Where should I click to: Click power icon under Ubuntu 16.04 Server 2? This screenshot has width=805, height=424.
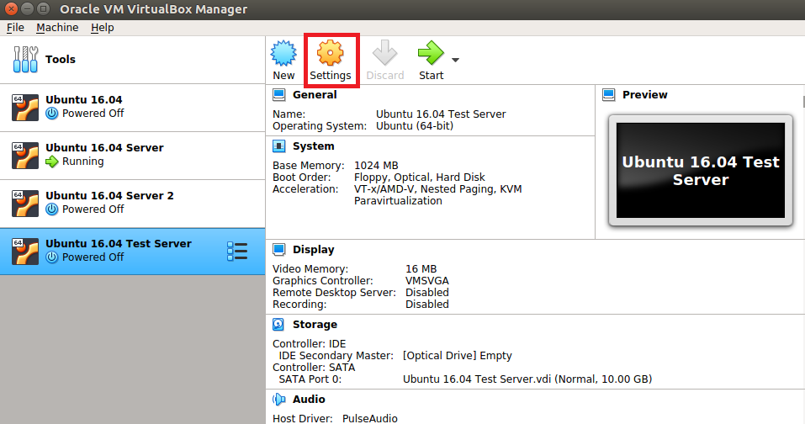pos(52,209)
